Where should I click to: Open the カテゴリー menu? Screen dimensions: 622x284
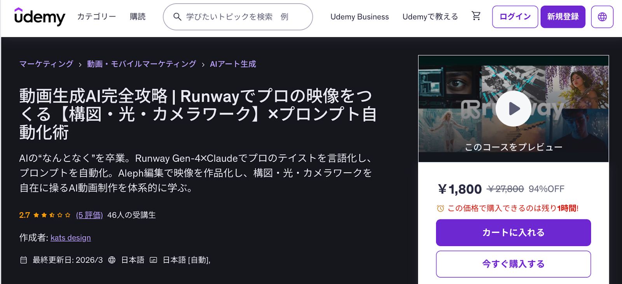pyautogui.click(x=96, y=17)
